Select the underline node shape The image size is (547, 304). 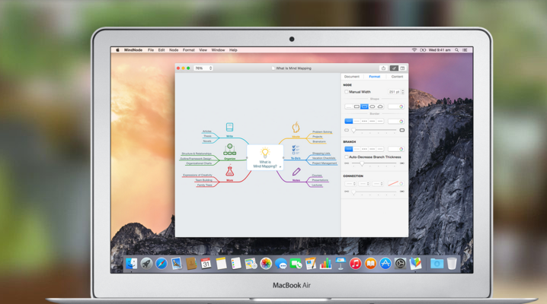[x=348, y=107]
